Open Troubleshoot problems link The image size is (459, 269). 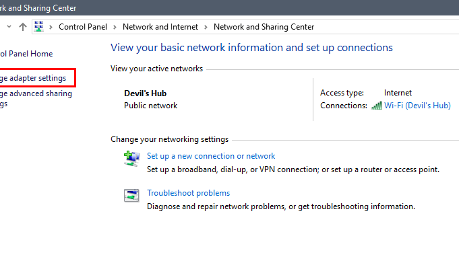pyautogui.click(x=188, y=193)
